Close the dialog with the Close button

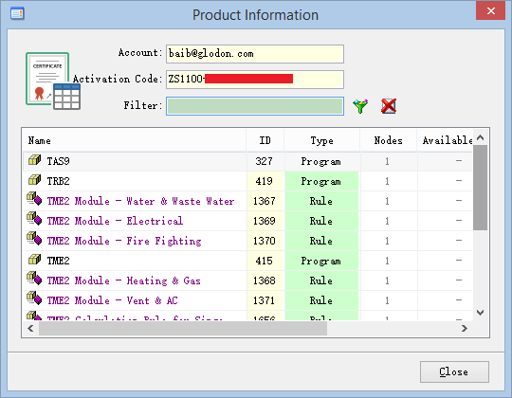[x=454, y=371]
